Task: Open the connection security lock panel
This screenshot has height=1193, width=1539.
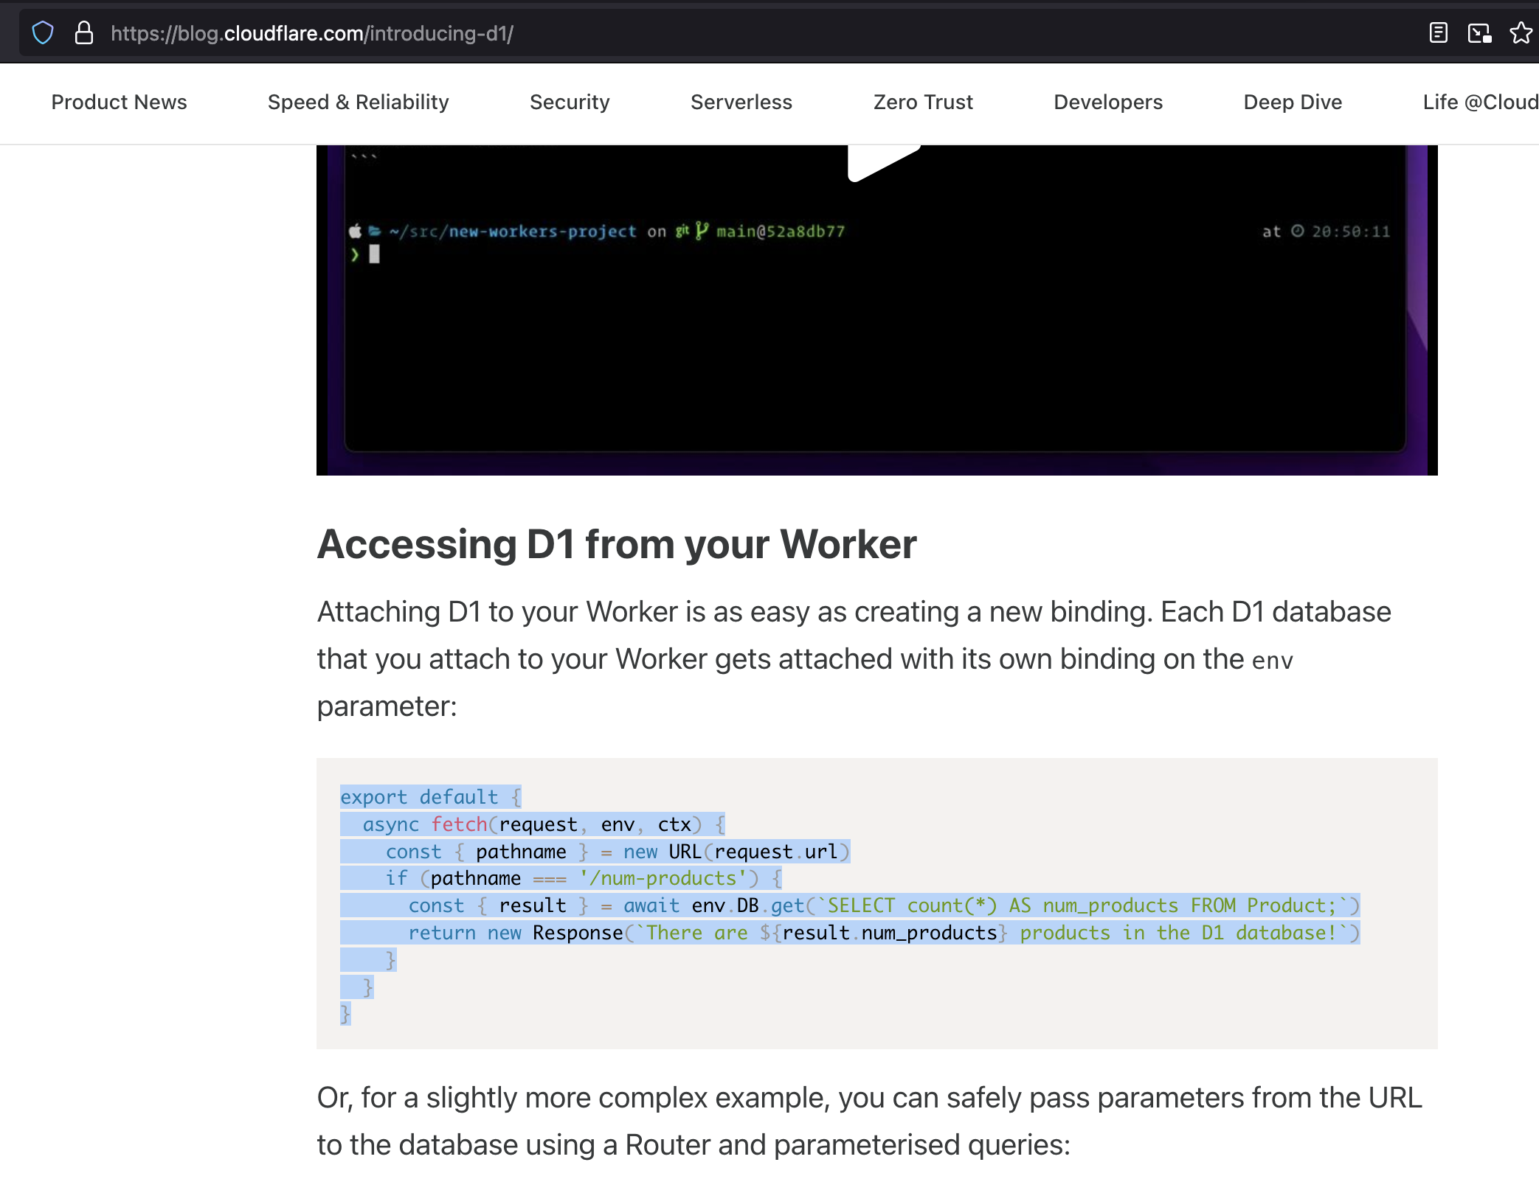Action: tap(83, 32)
